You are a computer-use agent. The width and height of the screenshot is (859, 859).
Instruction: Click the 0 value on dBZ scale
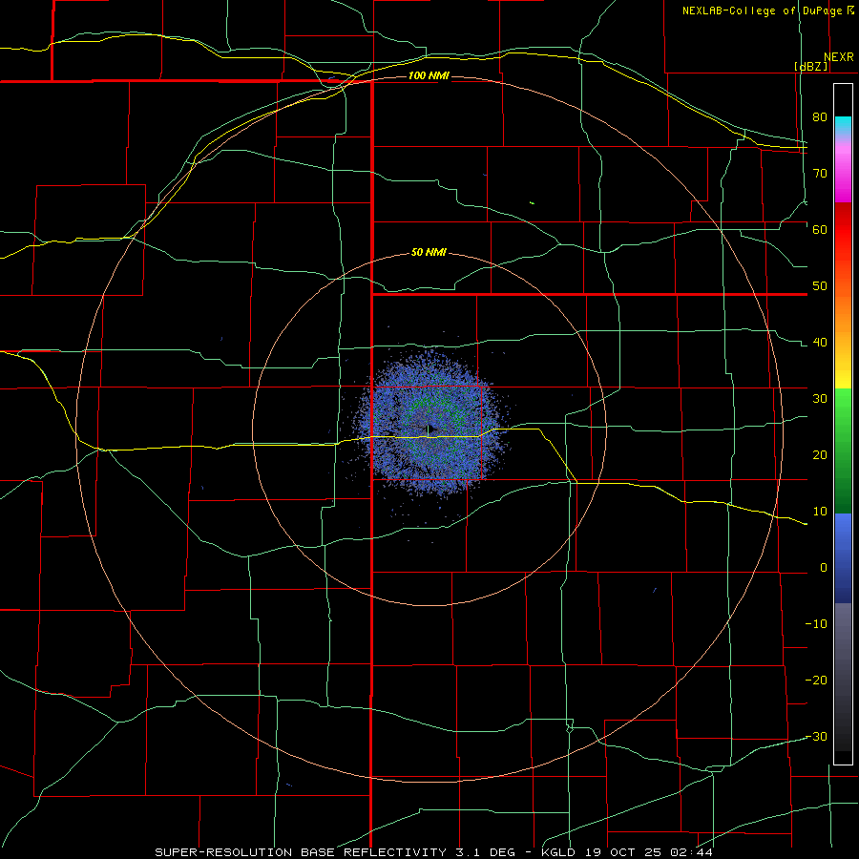824,568
